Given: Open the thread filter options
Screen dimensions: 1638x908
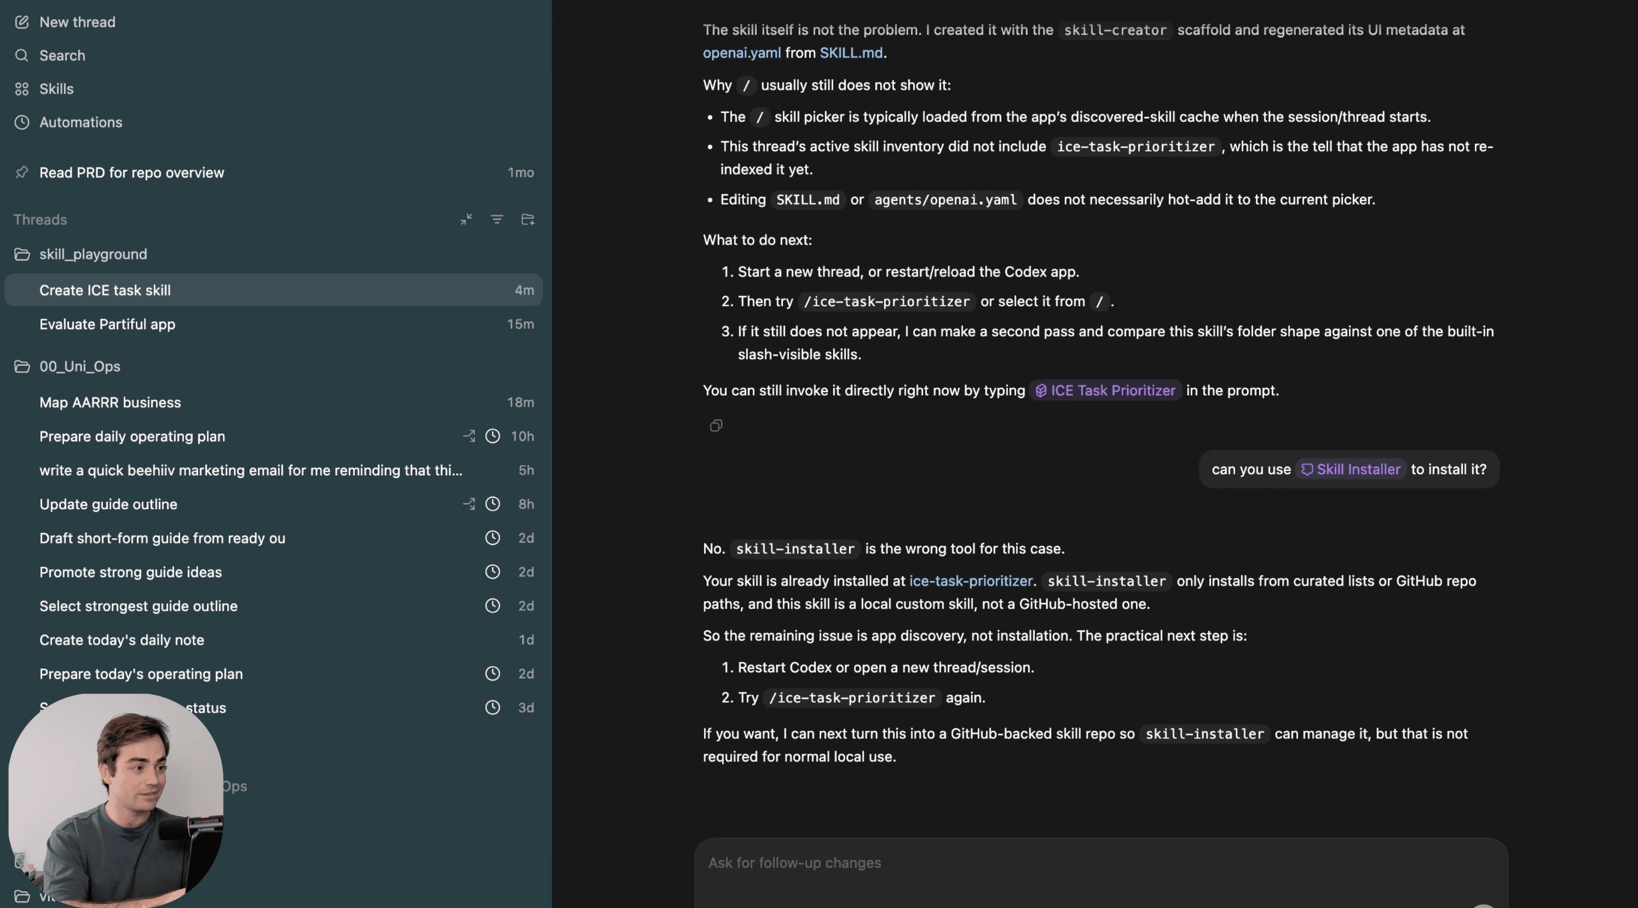Looking at the screenshot, I should click(497, 219).
